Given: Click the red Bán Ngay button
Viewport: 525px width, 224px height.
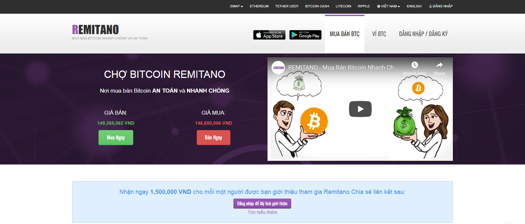Looking at the screenshot, I should click(213, 137).
